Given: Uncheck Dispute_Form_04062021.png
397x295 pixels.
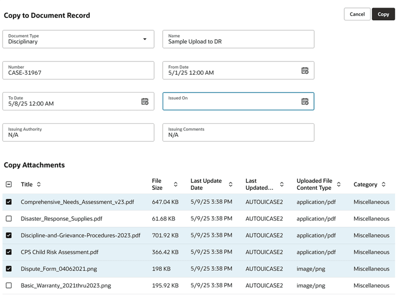Looking at the screenshot, I should [8, 269].
